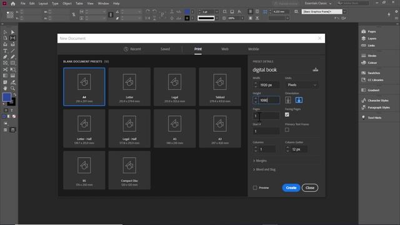
Task: Select the Selection tool arrow
Action: pyautogui.click(x=5, y=32)
